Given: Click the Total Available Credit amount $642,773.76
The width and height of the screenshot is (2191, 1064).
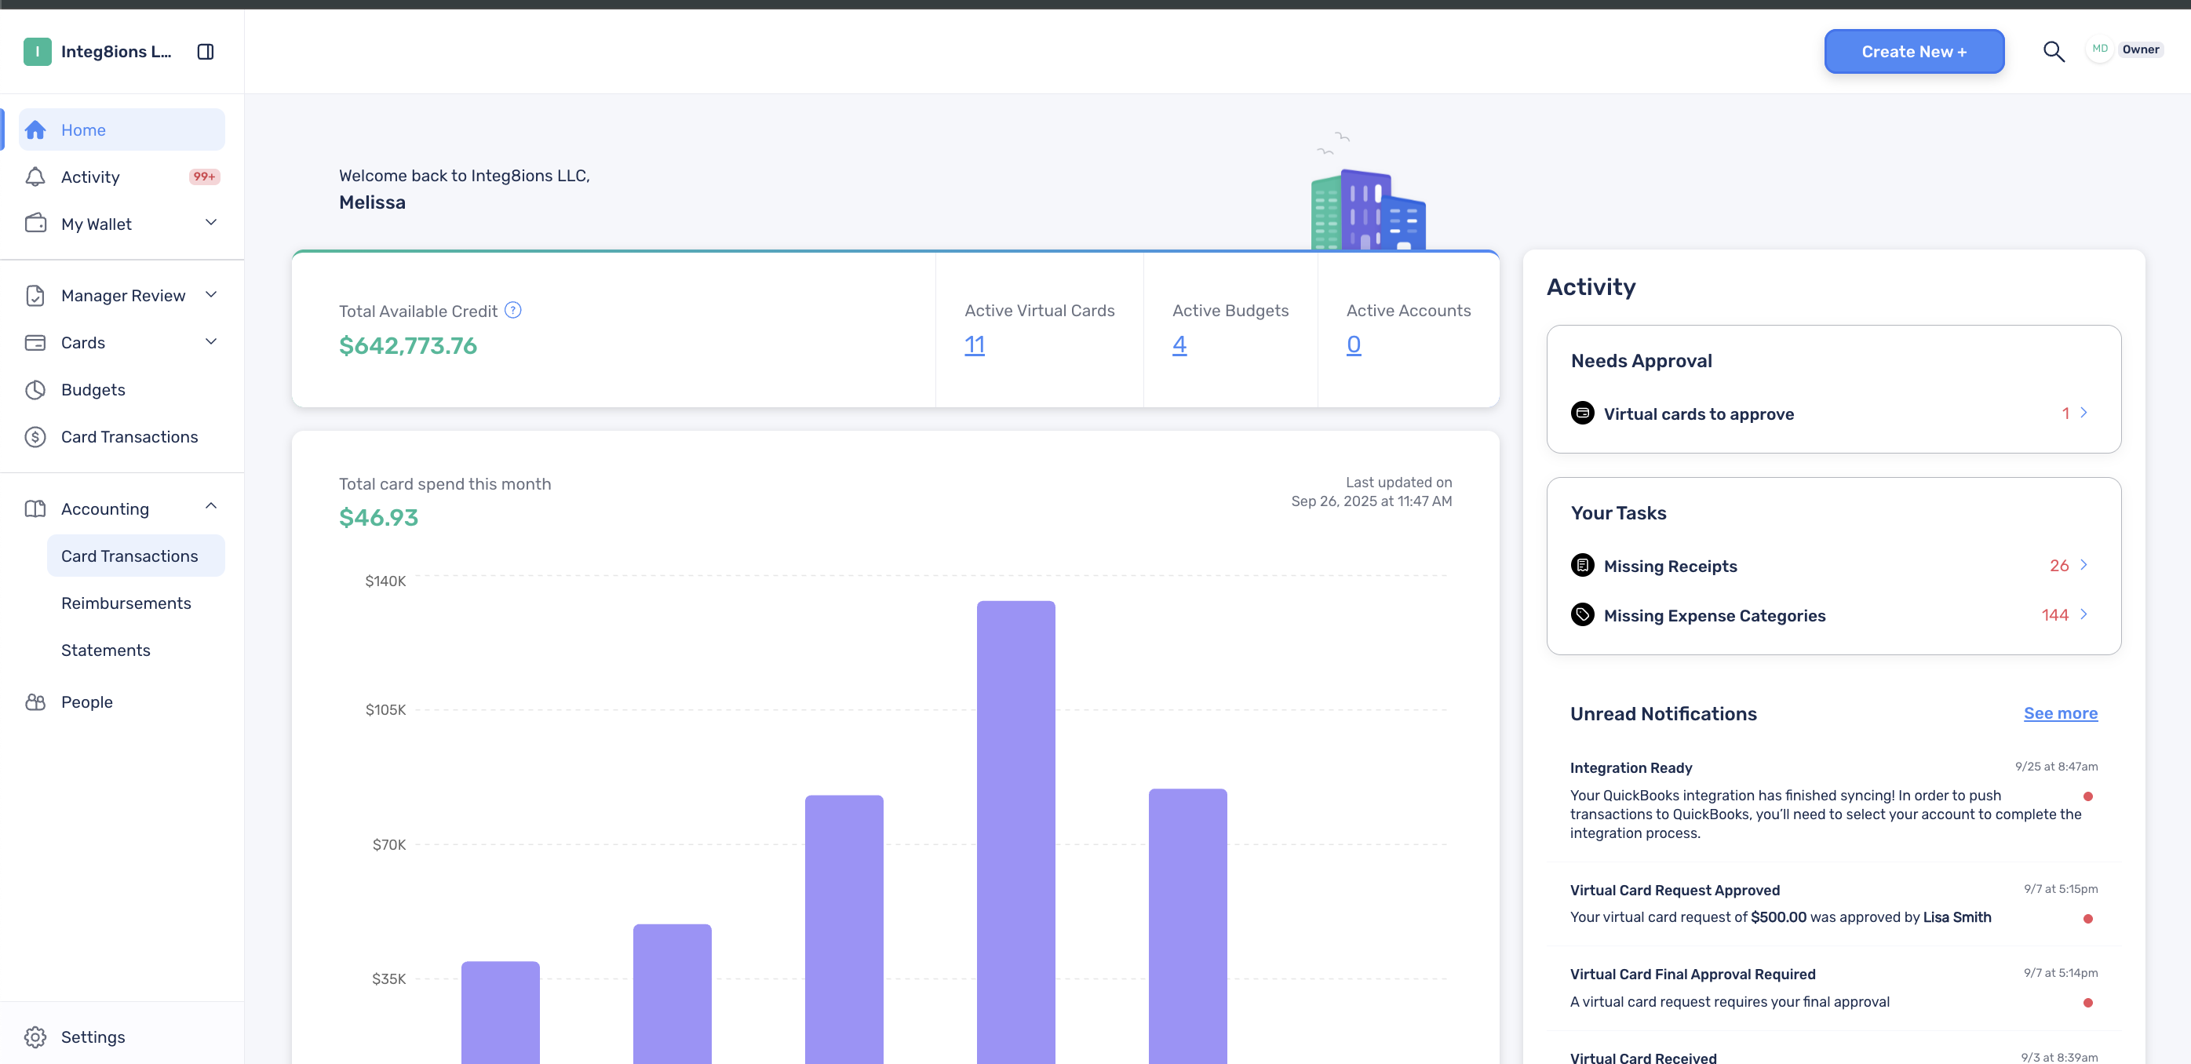Looking at the screenshot, I should pos(408,346).
